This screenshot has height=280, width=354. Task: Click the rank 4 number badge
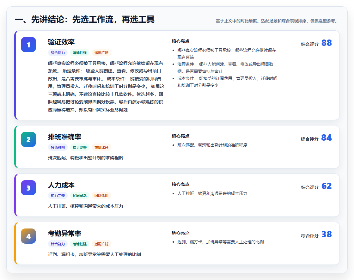[28, 236]
